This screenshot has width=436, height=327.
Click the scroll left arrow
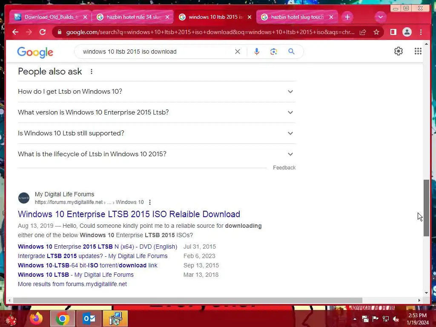point(9,300)
